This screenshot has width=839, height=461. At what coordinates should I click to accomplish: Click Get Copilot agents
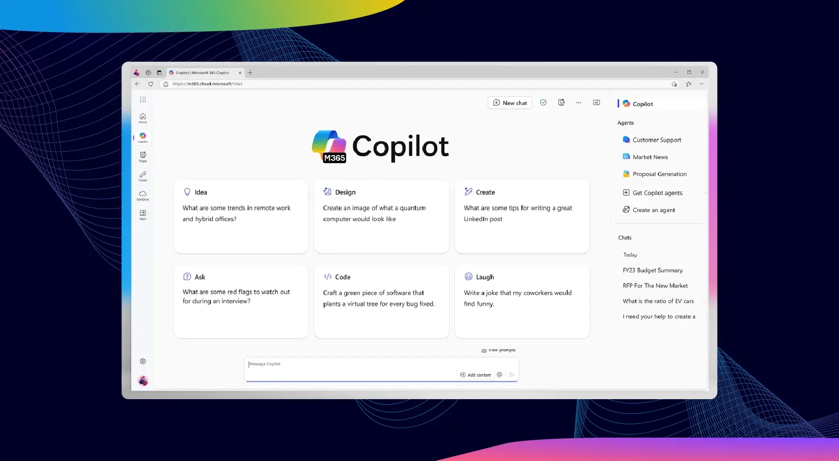point(657,193)
